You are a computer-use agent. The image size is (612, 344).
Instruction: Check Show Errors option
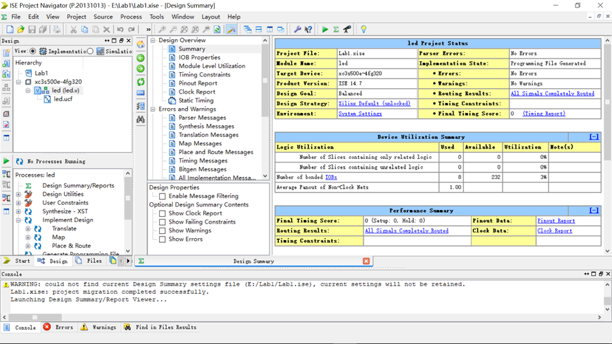162,239
